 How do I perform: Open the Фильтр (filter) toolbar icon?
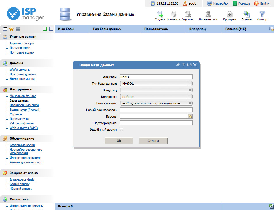pyautogui.click(x=262, y=15)
